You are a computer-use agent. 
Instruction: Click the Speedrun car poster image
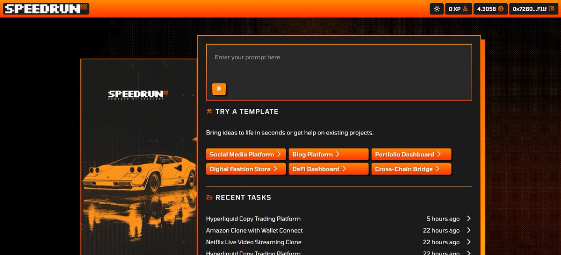point(139,157)
